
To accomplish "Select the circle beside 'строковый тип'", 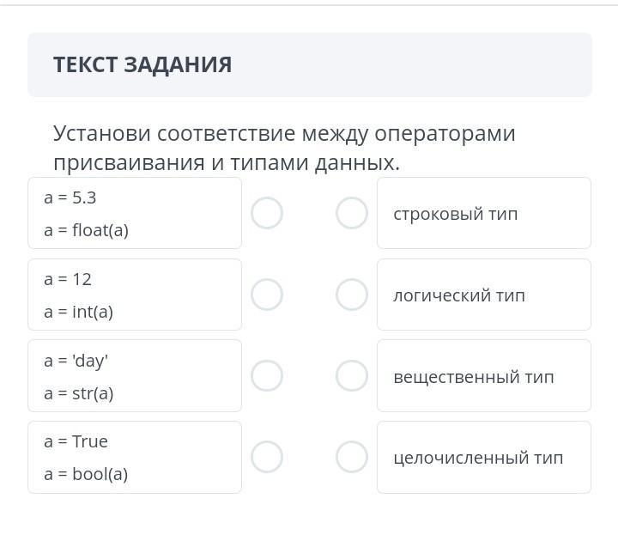I will 352,213.
